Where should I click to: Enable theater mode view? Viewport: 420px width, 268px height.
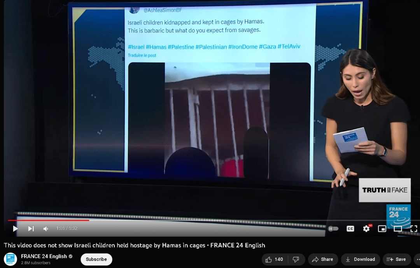tap(398, 229)
